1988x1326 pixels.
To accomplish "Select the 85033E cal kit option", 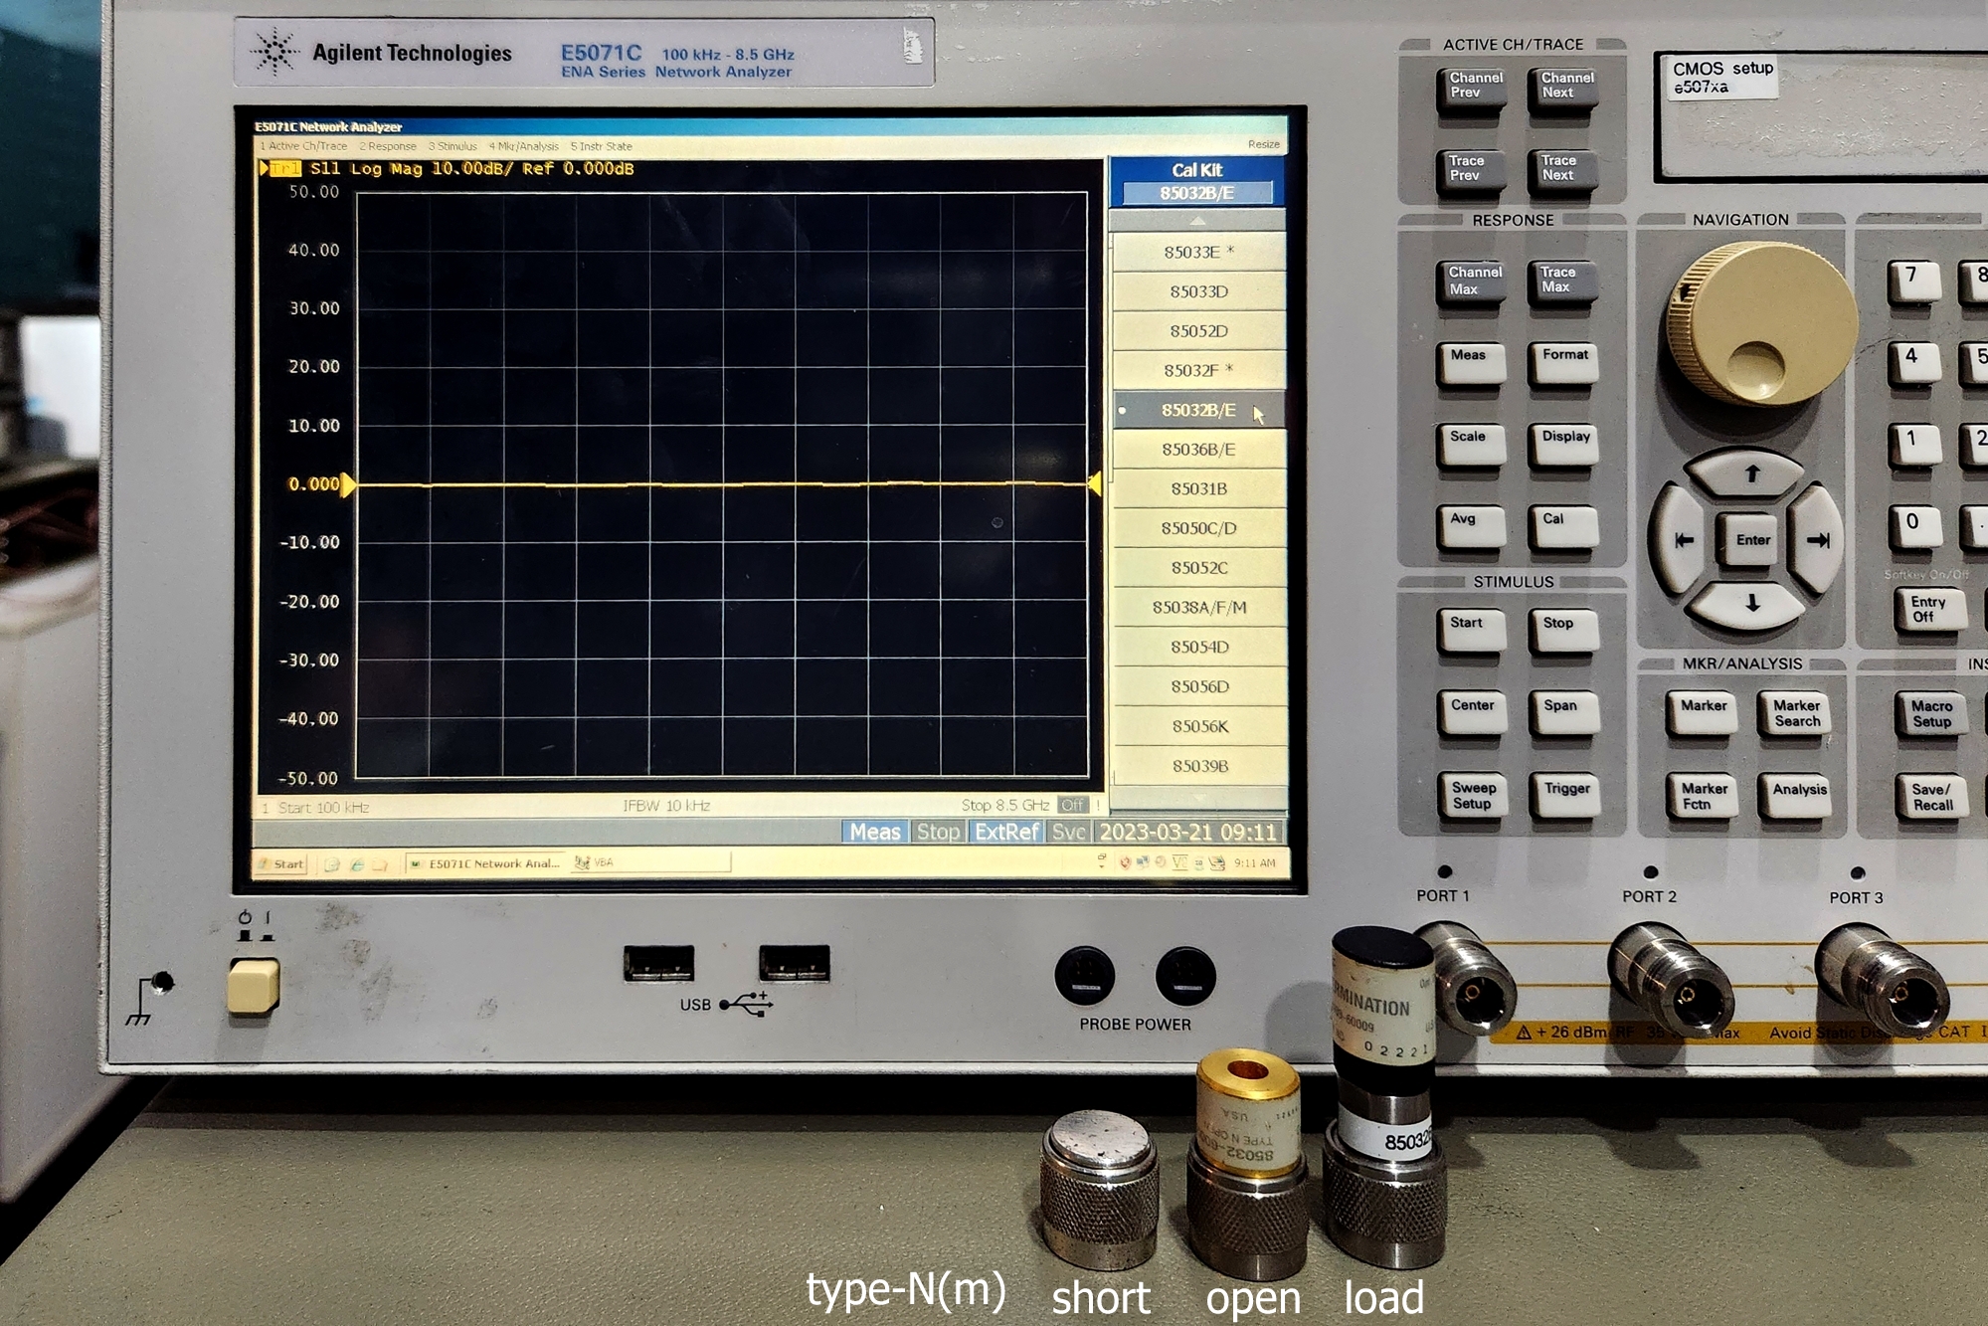I will point(1198,252).
